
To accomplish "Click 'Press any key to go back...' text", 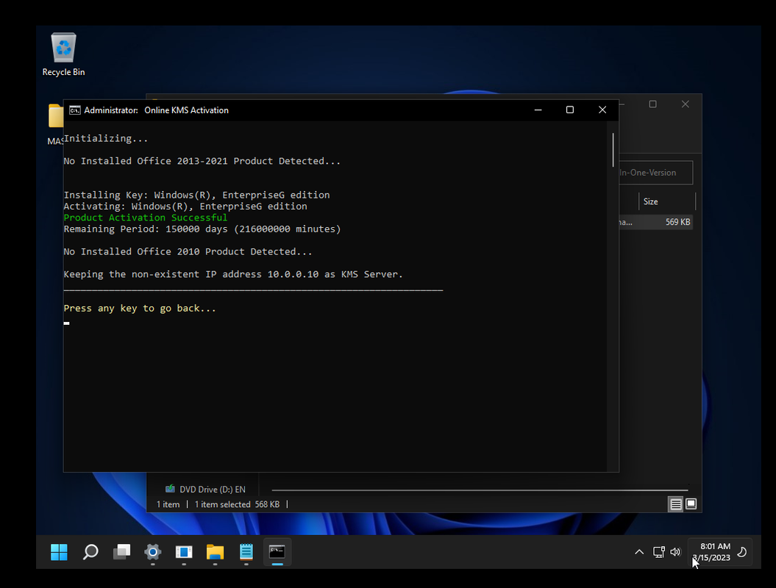I will pos(140,308).
